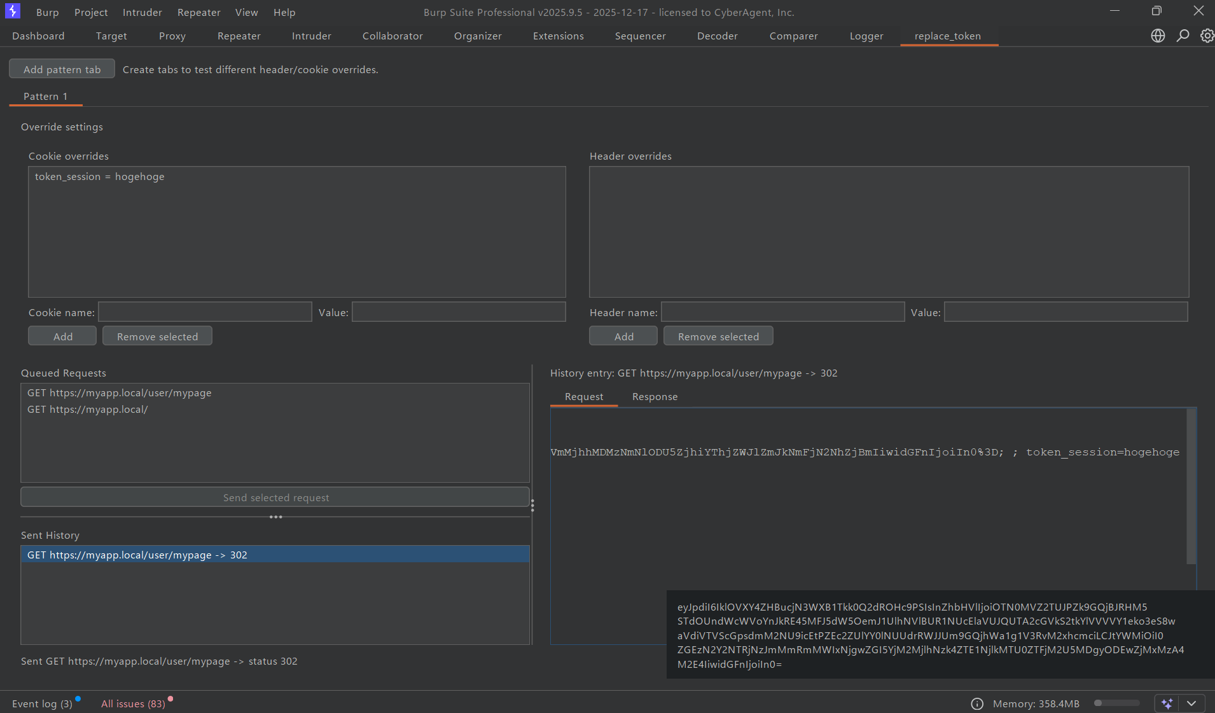The image size is (1215, 713).
Task: Switch to the Dashboard tab
Action: (38, 36)
